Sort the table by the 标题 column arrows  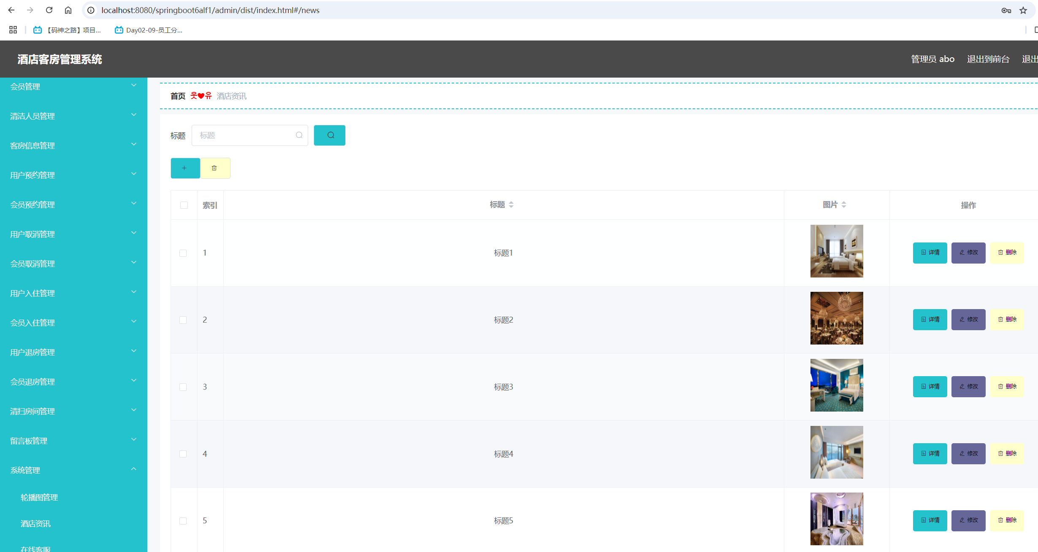pos(511,205)
